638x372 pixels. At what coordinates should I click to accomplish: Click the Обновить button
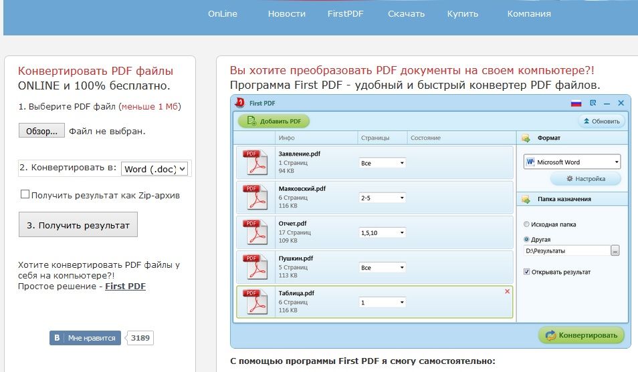coord(601,121)
